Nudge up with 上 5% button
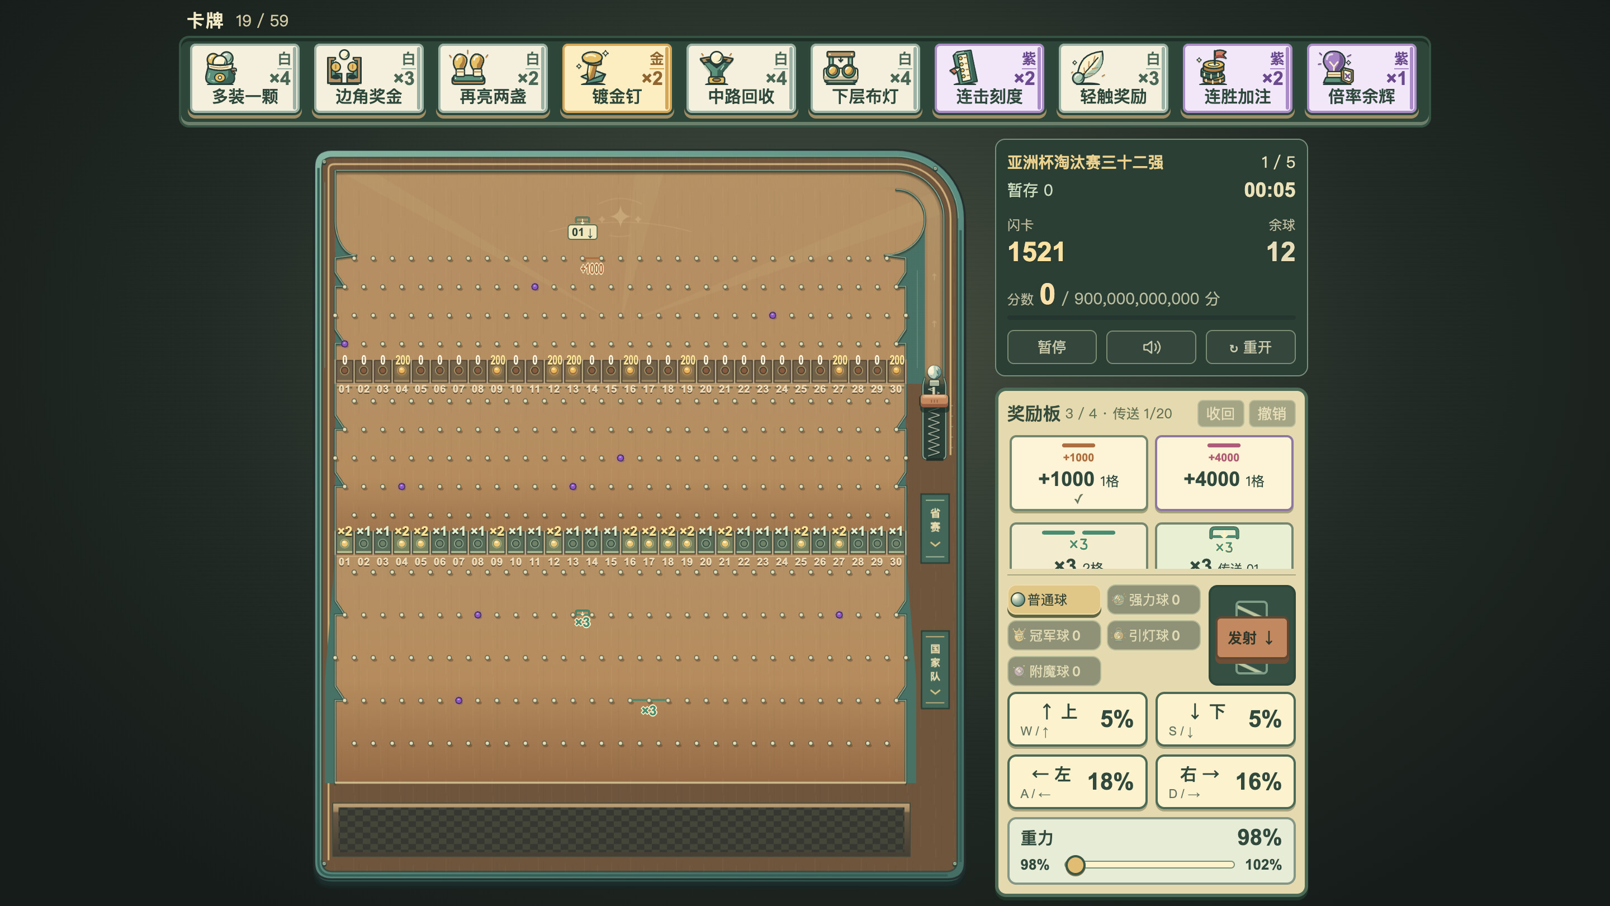This screenshot has height=906, width=1610. point(1077,719)
